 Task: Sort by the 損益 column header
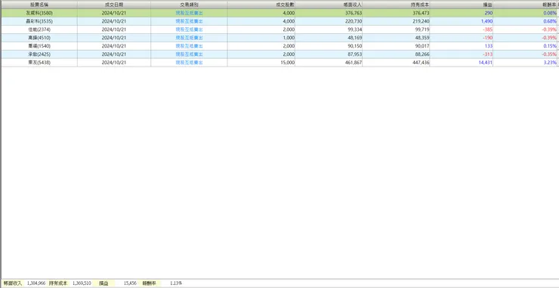tap(462, 5)
